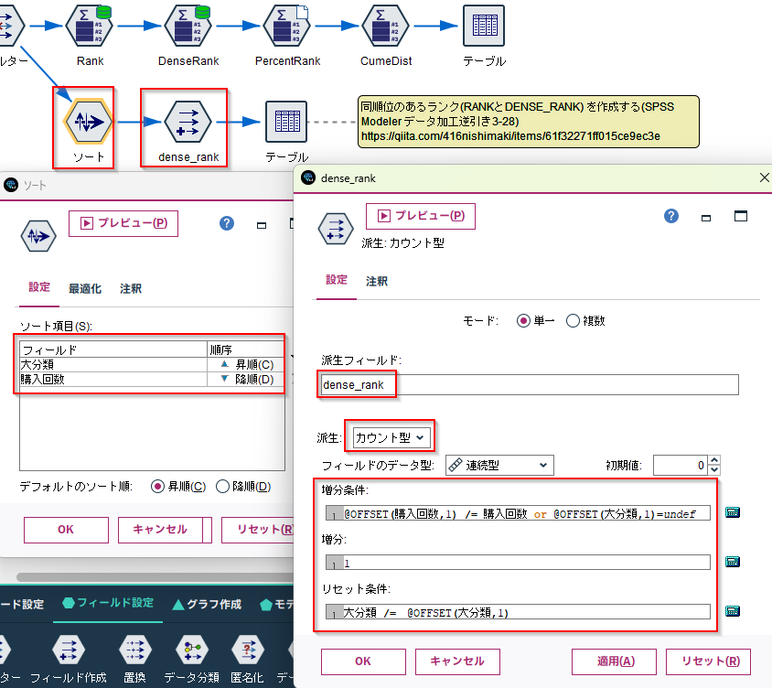Viewport: 772px width, 688px height.
Task: Pick 匿名化 node from palette
Action: (247, 650)
